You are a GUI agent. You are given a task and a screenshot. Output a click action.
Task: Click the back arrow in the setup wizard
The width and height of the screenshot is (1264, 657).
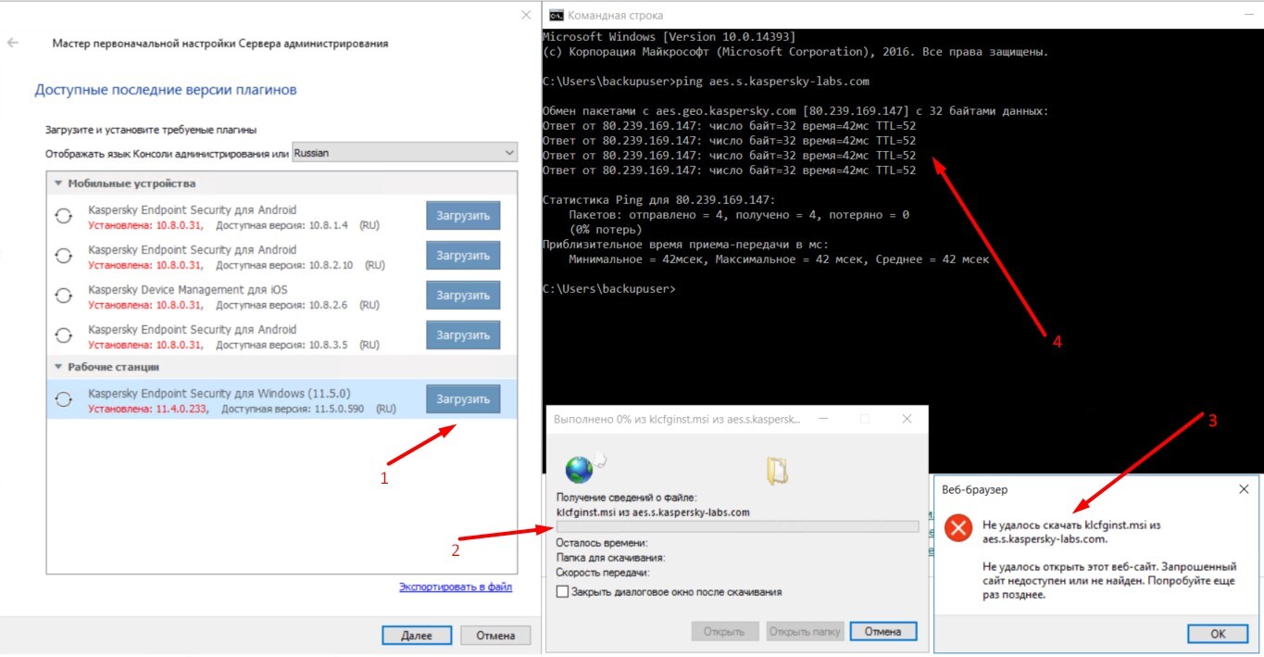(x=13, y=43)
